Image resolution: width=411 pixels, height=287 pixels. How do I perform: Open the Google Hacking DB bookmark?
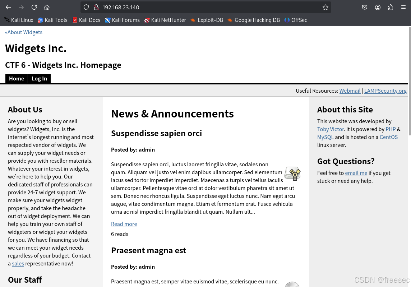coord(254,20)
